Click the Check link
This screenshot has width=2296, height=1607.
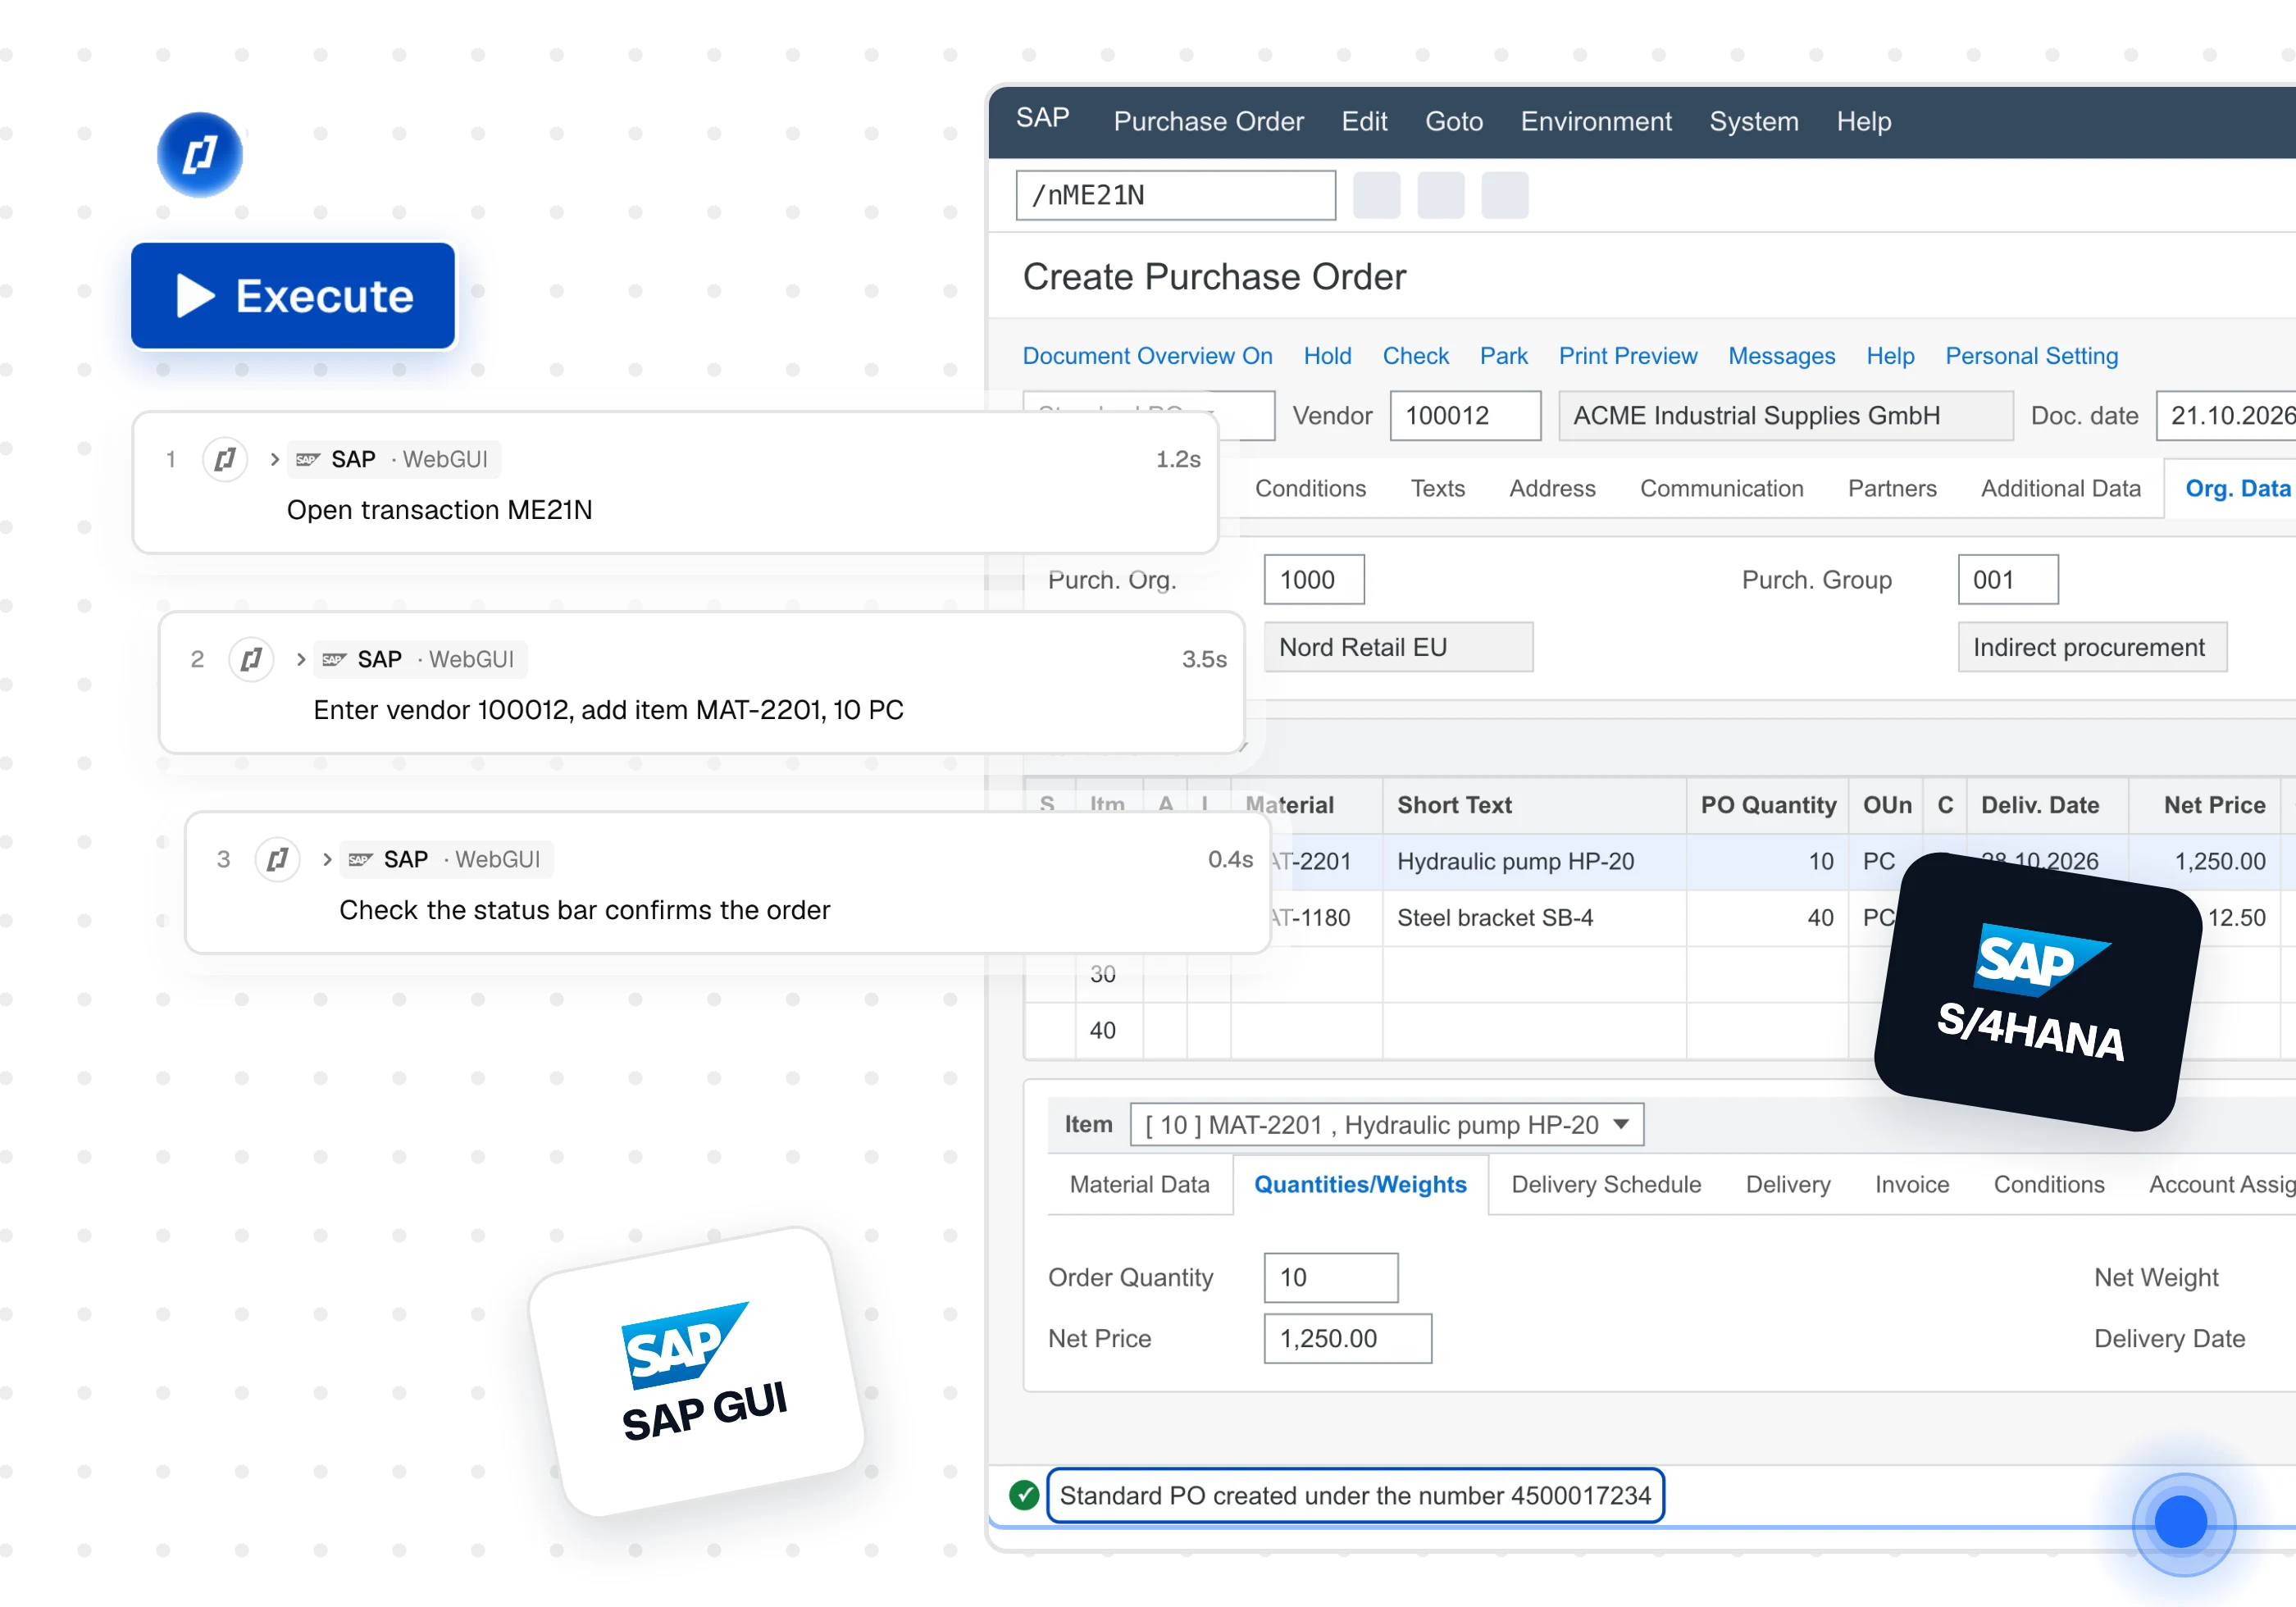[1415, 356]
